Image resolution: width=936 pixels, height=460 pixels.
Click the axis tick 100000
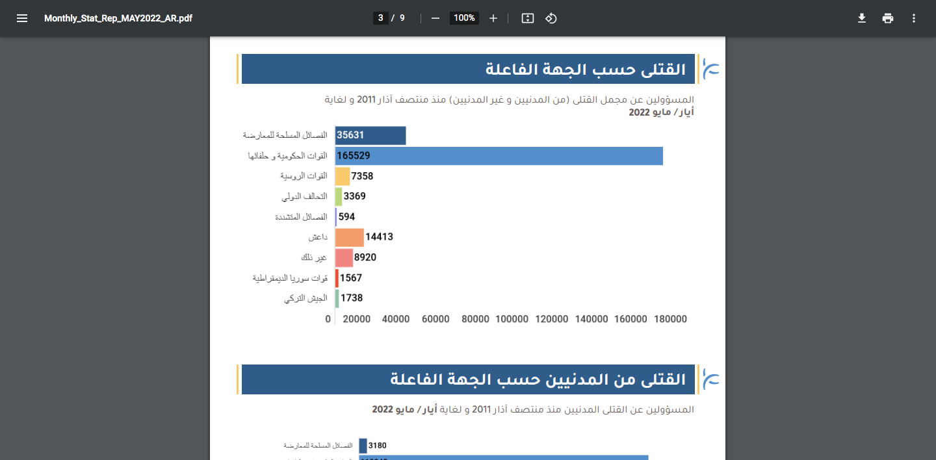pos(512,319)
